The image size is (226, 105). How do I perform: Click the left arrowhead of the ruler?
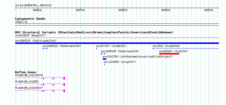[16, 8]
